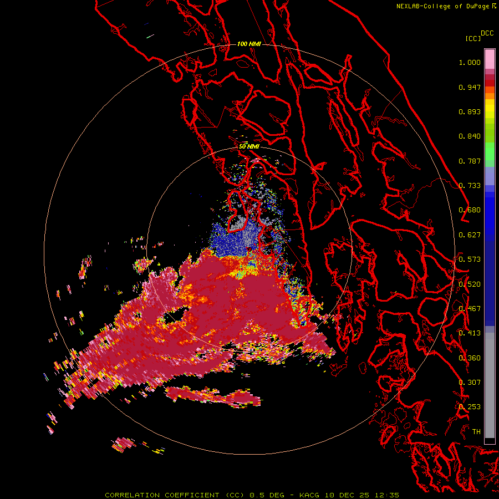Click the [CC] unit label
Screen dimensions: 499x499
coord(473,38)
